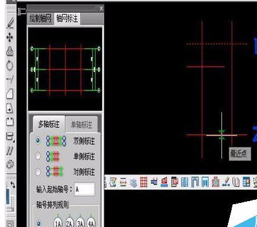The image size is (257, 227).
Task: Close the axis grid panel
Action: click(x=101, y=9)
